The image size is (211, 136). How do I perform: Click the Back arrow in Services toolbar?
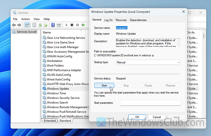tap(14, 25)
